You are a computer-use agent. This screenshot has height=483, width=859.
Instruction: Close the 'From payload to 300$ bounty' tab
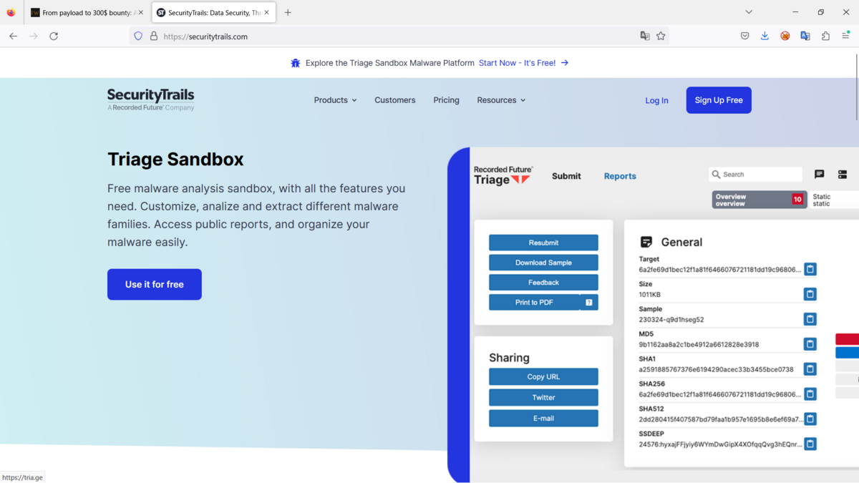tap(140, 12)
